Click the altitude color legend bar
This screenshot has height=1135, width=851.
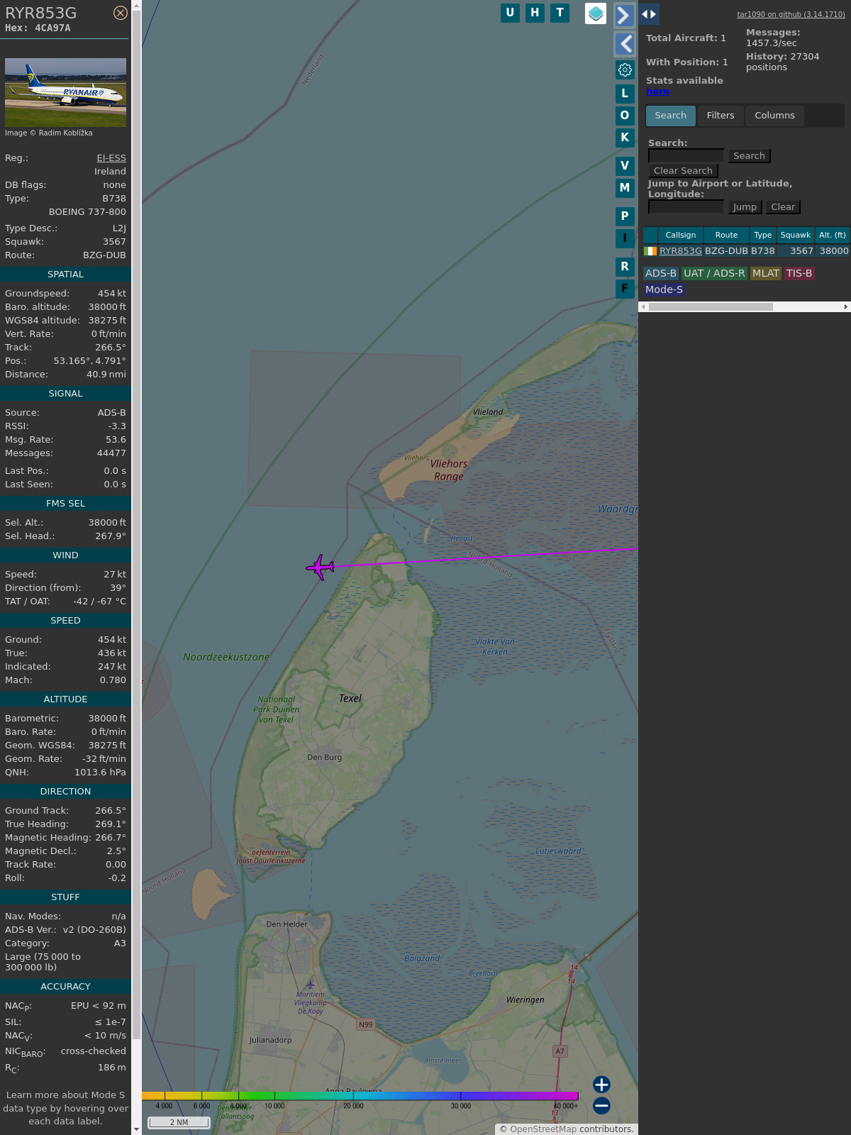point(360,1096)
